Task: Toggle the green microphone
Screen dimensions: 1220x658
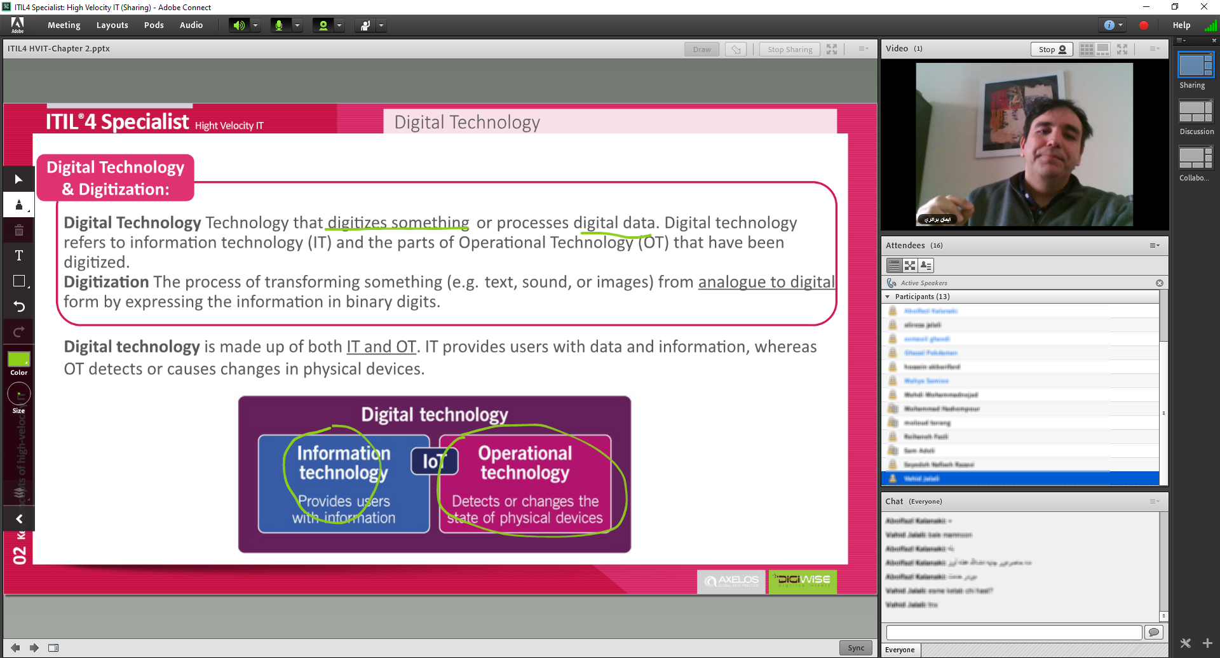Action: [x=279, y=25]
